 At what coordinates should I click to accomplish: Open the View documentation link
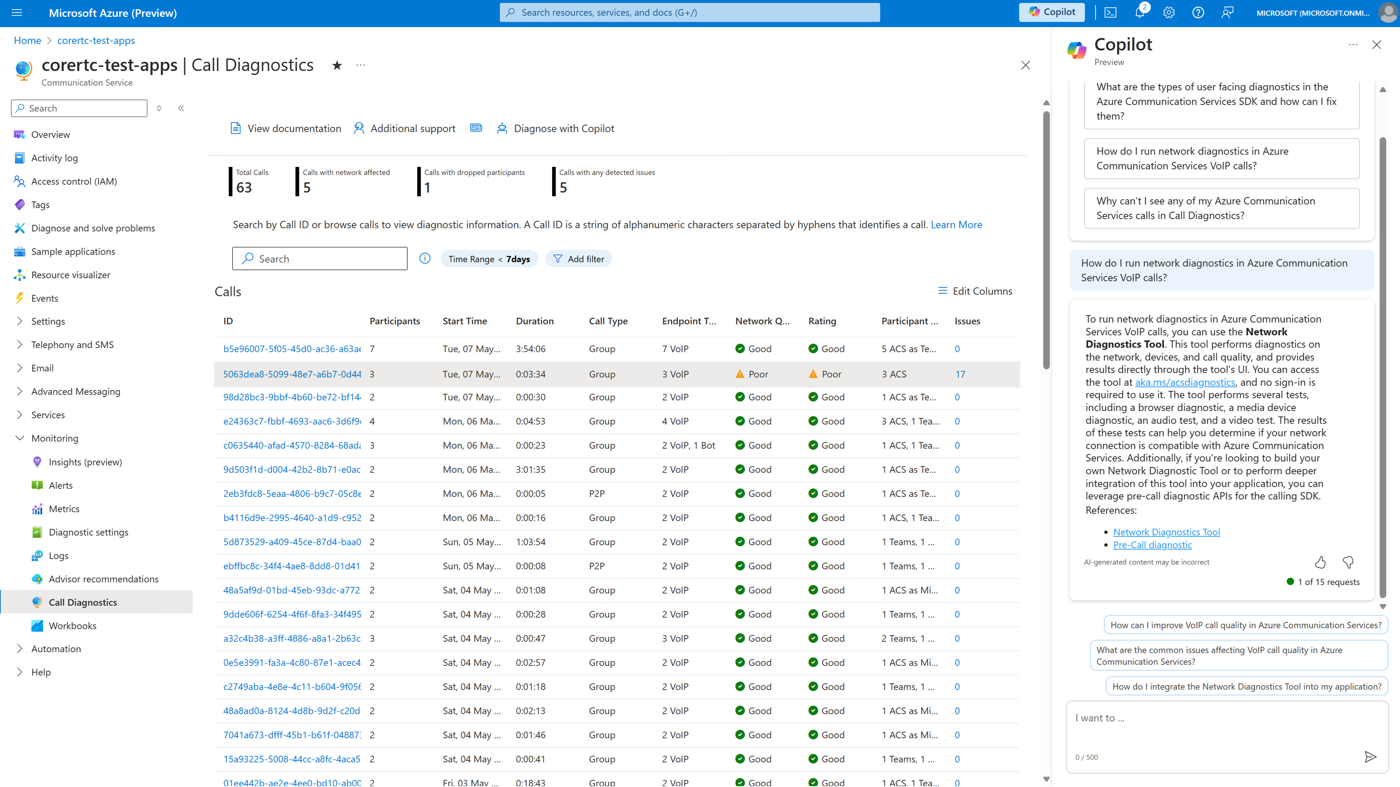[285, 128]
